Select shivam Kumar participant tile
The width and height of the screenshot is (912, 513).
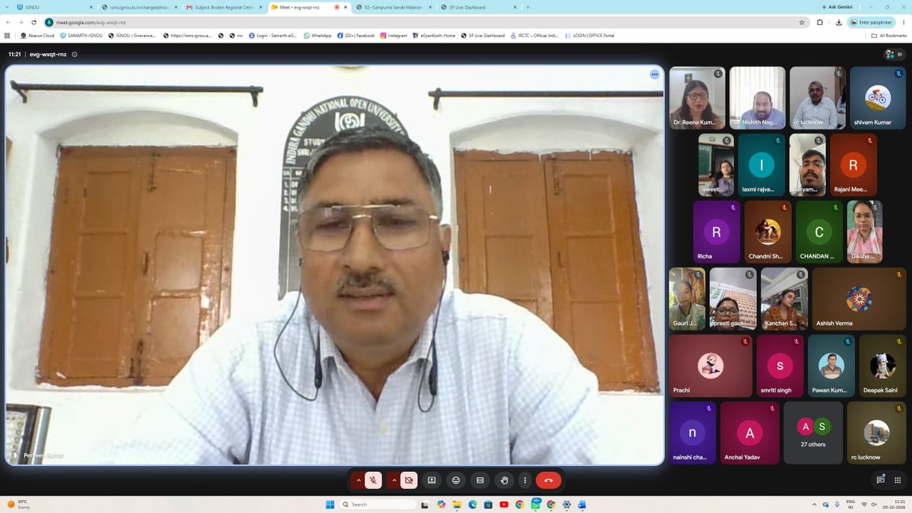click(878, 97)
